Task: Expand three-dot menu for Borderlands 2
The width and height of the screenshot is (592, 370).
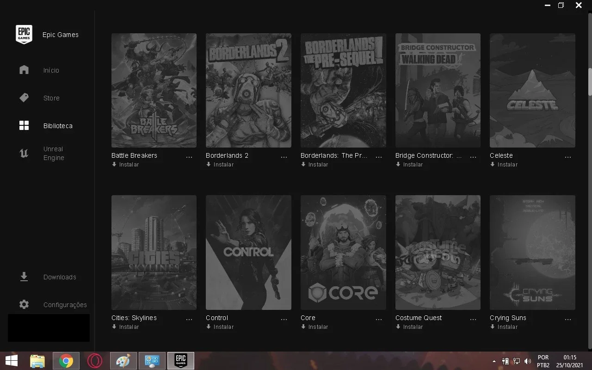Action: [284, 157]
